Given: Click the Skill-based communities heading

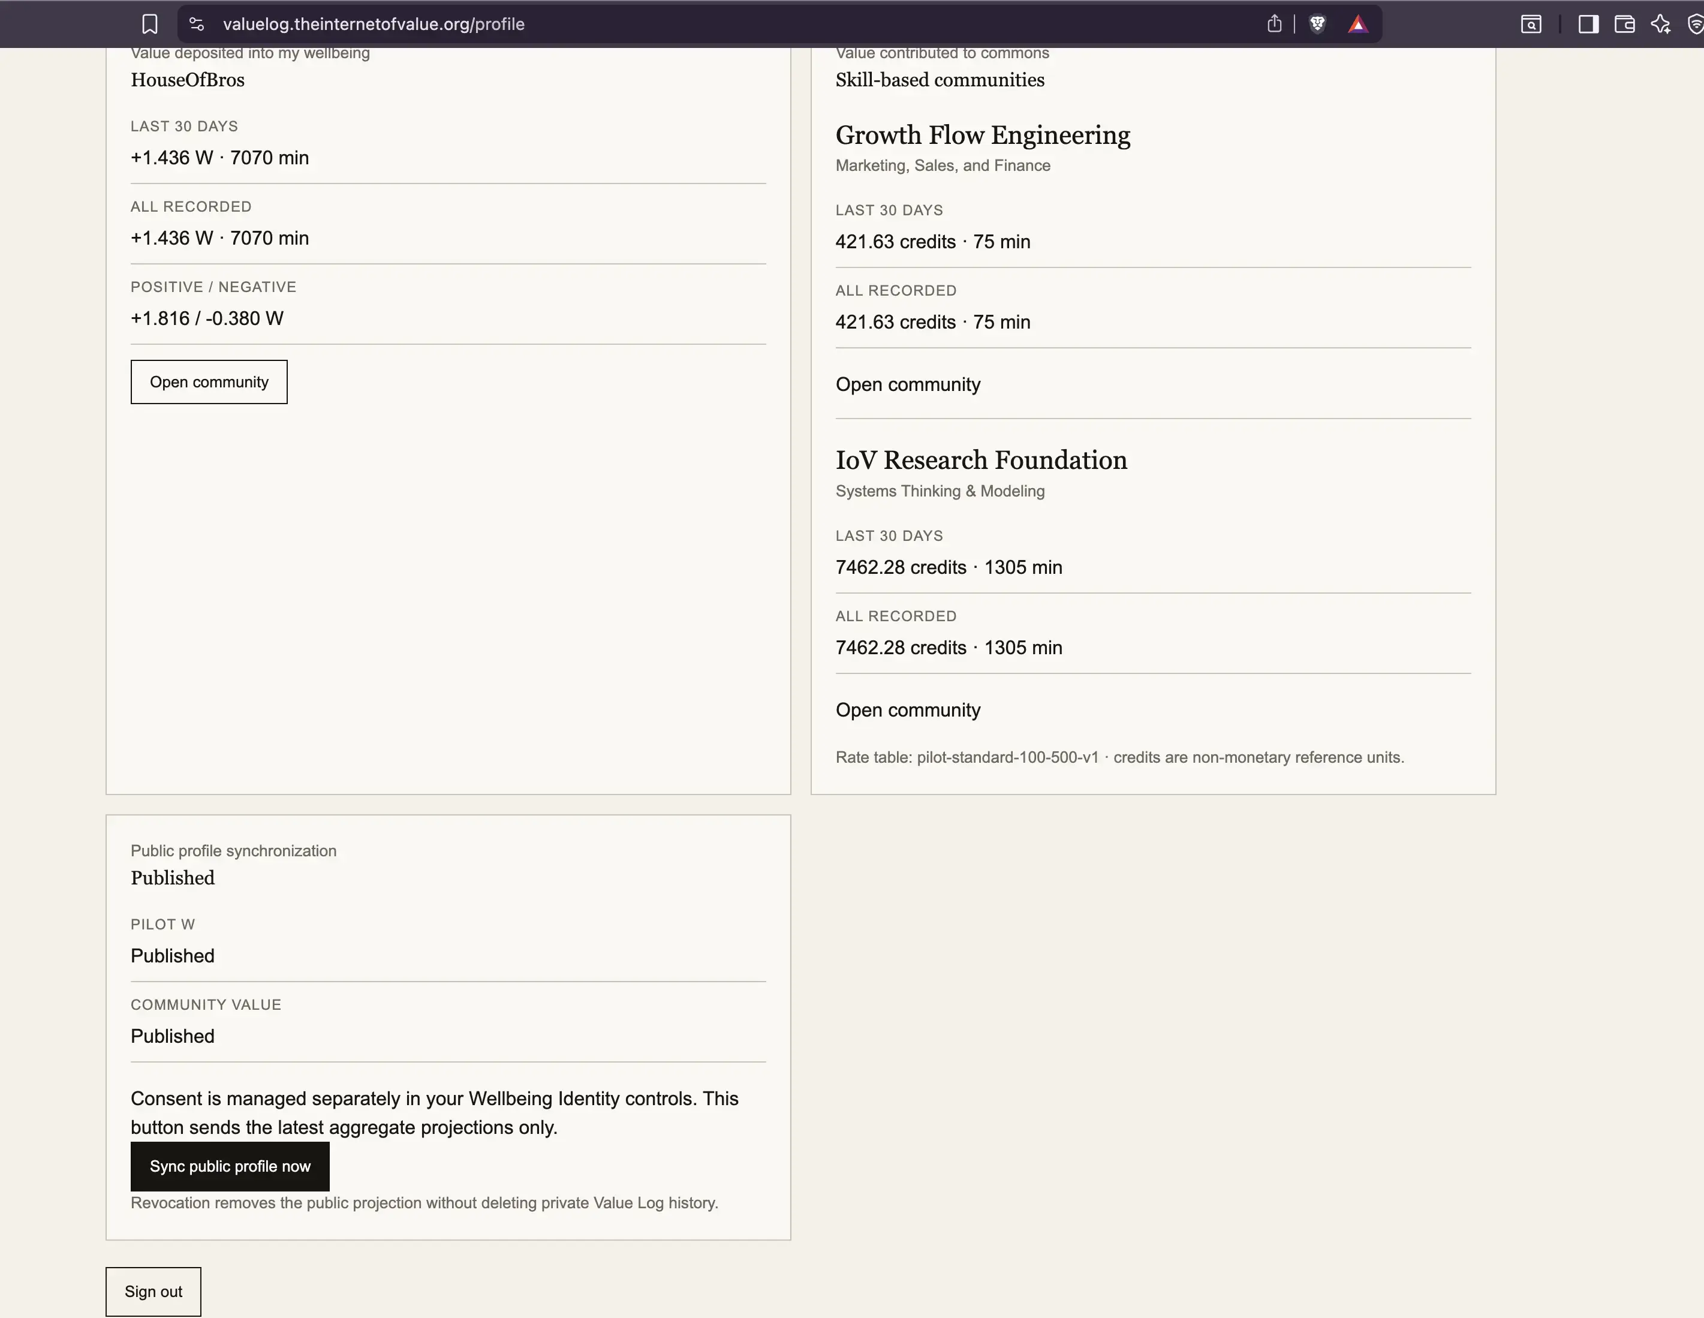Looking at the screenshot, I should [x=940, y=80].
